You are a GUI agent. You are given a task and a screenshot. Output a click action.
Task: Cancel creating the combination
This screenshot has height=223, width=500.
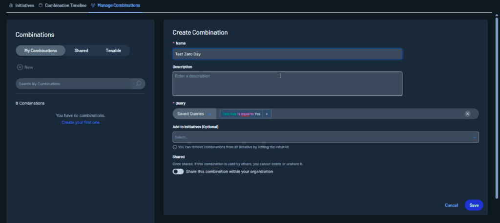tap(451, 205)
